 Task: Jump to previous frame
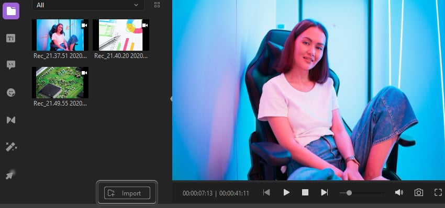click(x=266, y=192)
